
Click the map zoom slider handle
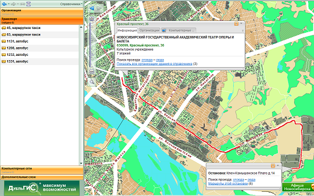pyautogui.click(x=92, y=55)
